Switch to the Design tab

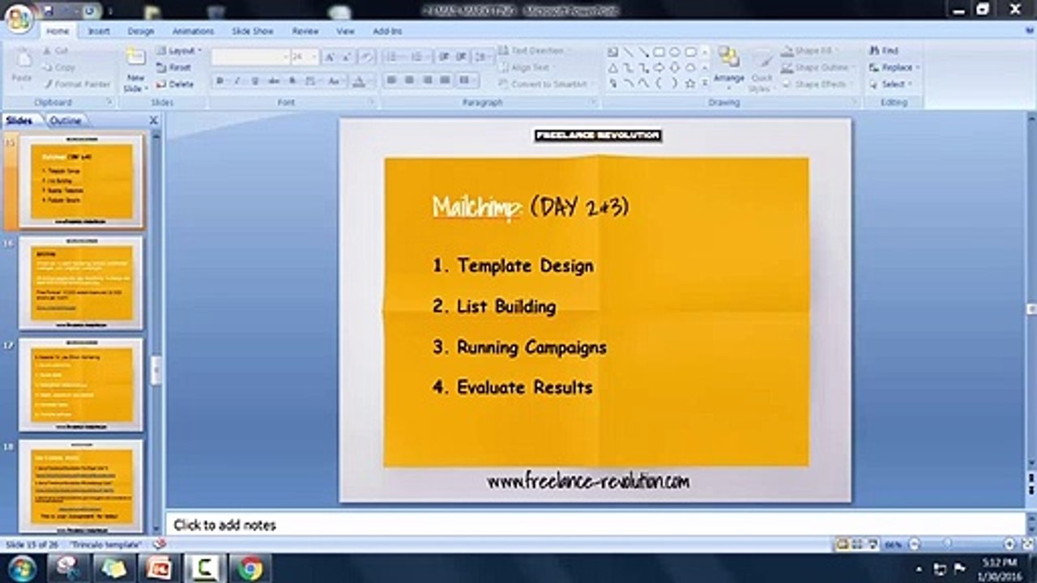[x=140, y=31]
